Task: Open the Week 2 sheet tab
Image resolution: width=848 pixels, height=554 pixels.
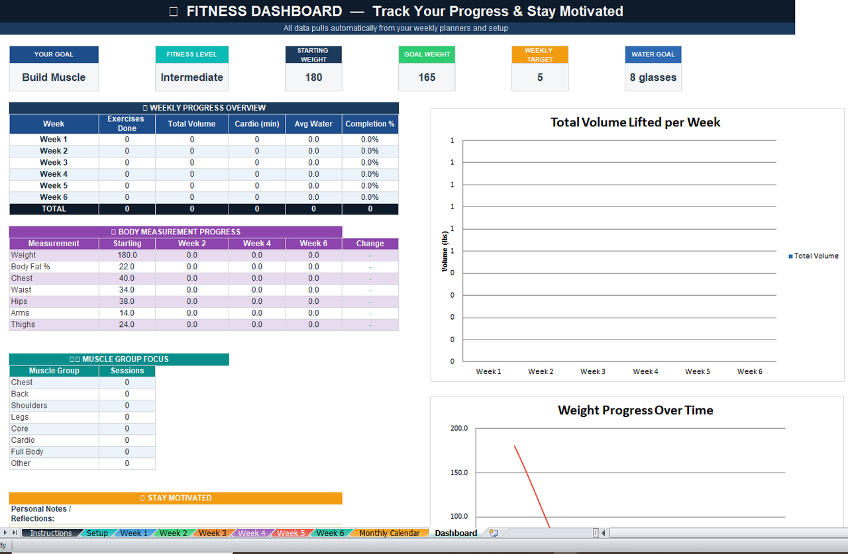Action: click(x=174, y=533)
